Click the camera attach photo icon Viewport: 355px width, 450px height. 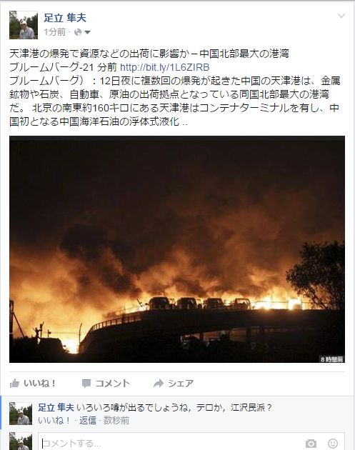coord(311,444)
